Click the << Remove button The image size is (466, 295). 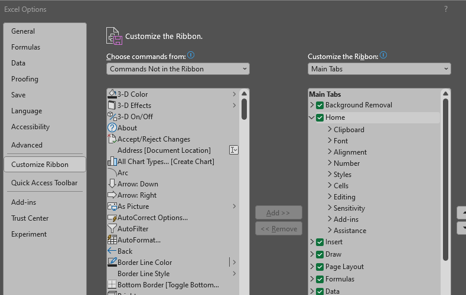coord(278,229)
